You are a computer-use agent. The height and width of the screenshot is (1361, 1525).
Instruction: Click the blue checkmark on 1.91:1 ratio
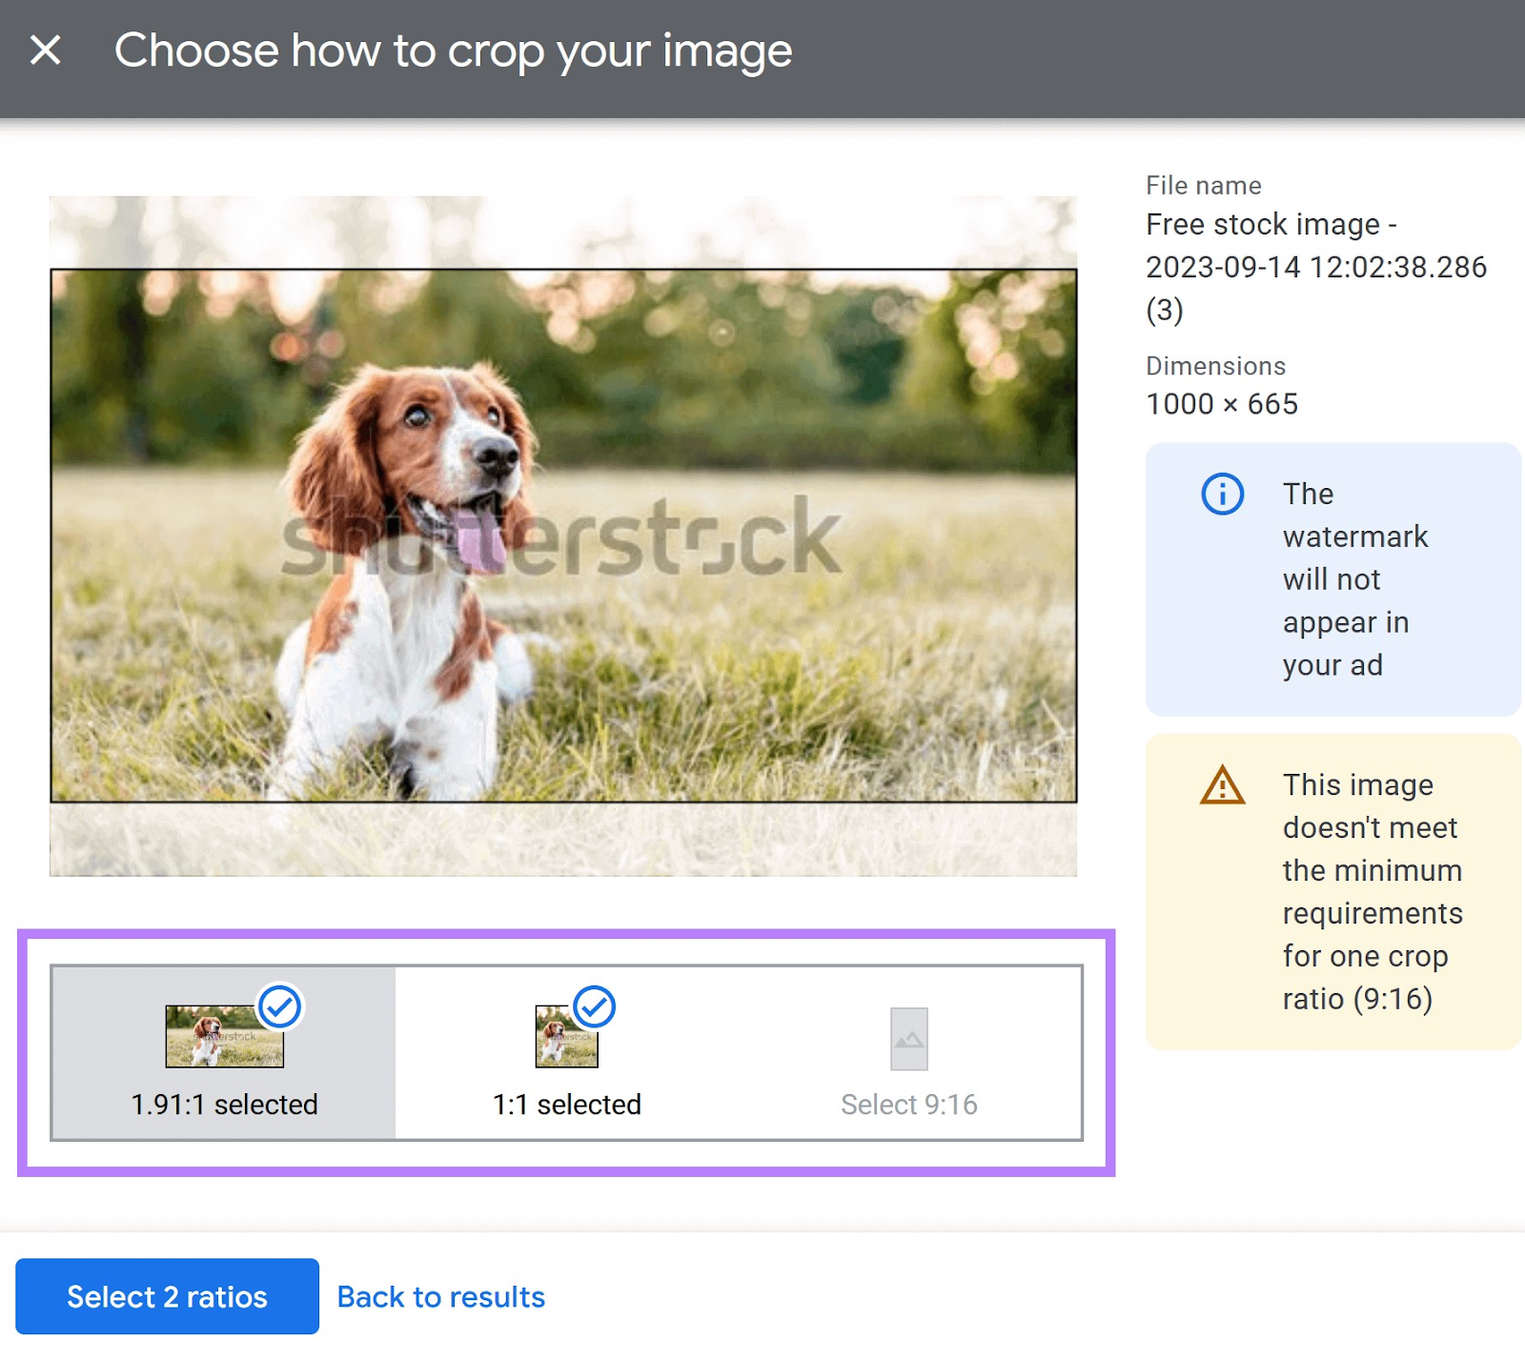[x=279, y=1006]
